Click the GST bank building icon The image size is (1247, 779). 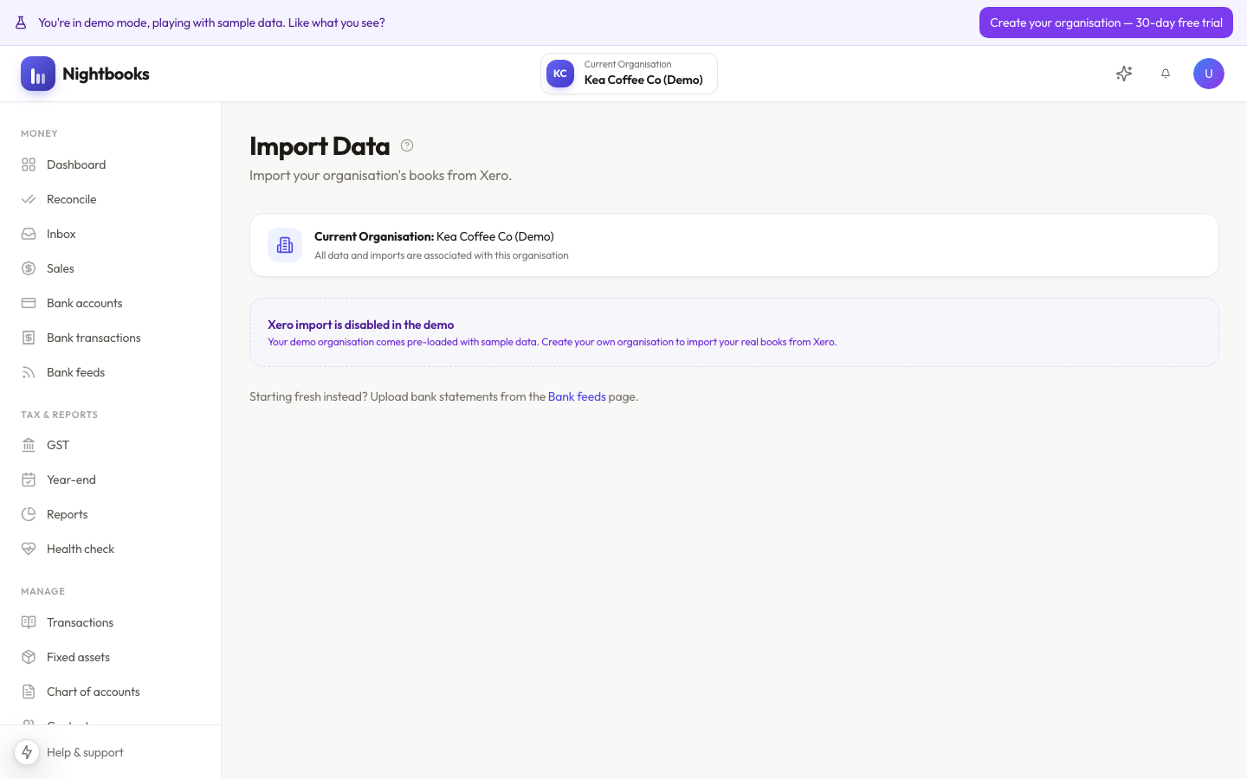tap(29, 445)
